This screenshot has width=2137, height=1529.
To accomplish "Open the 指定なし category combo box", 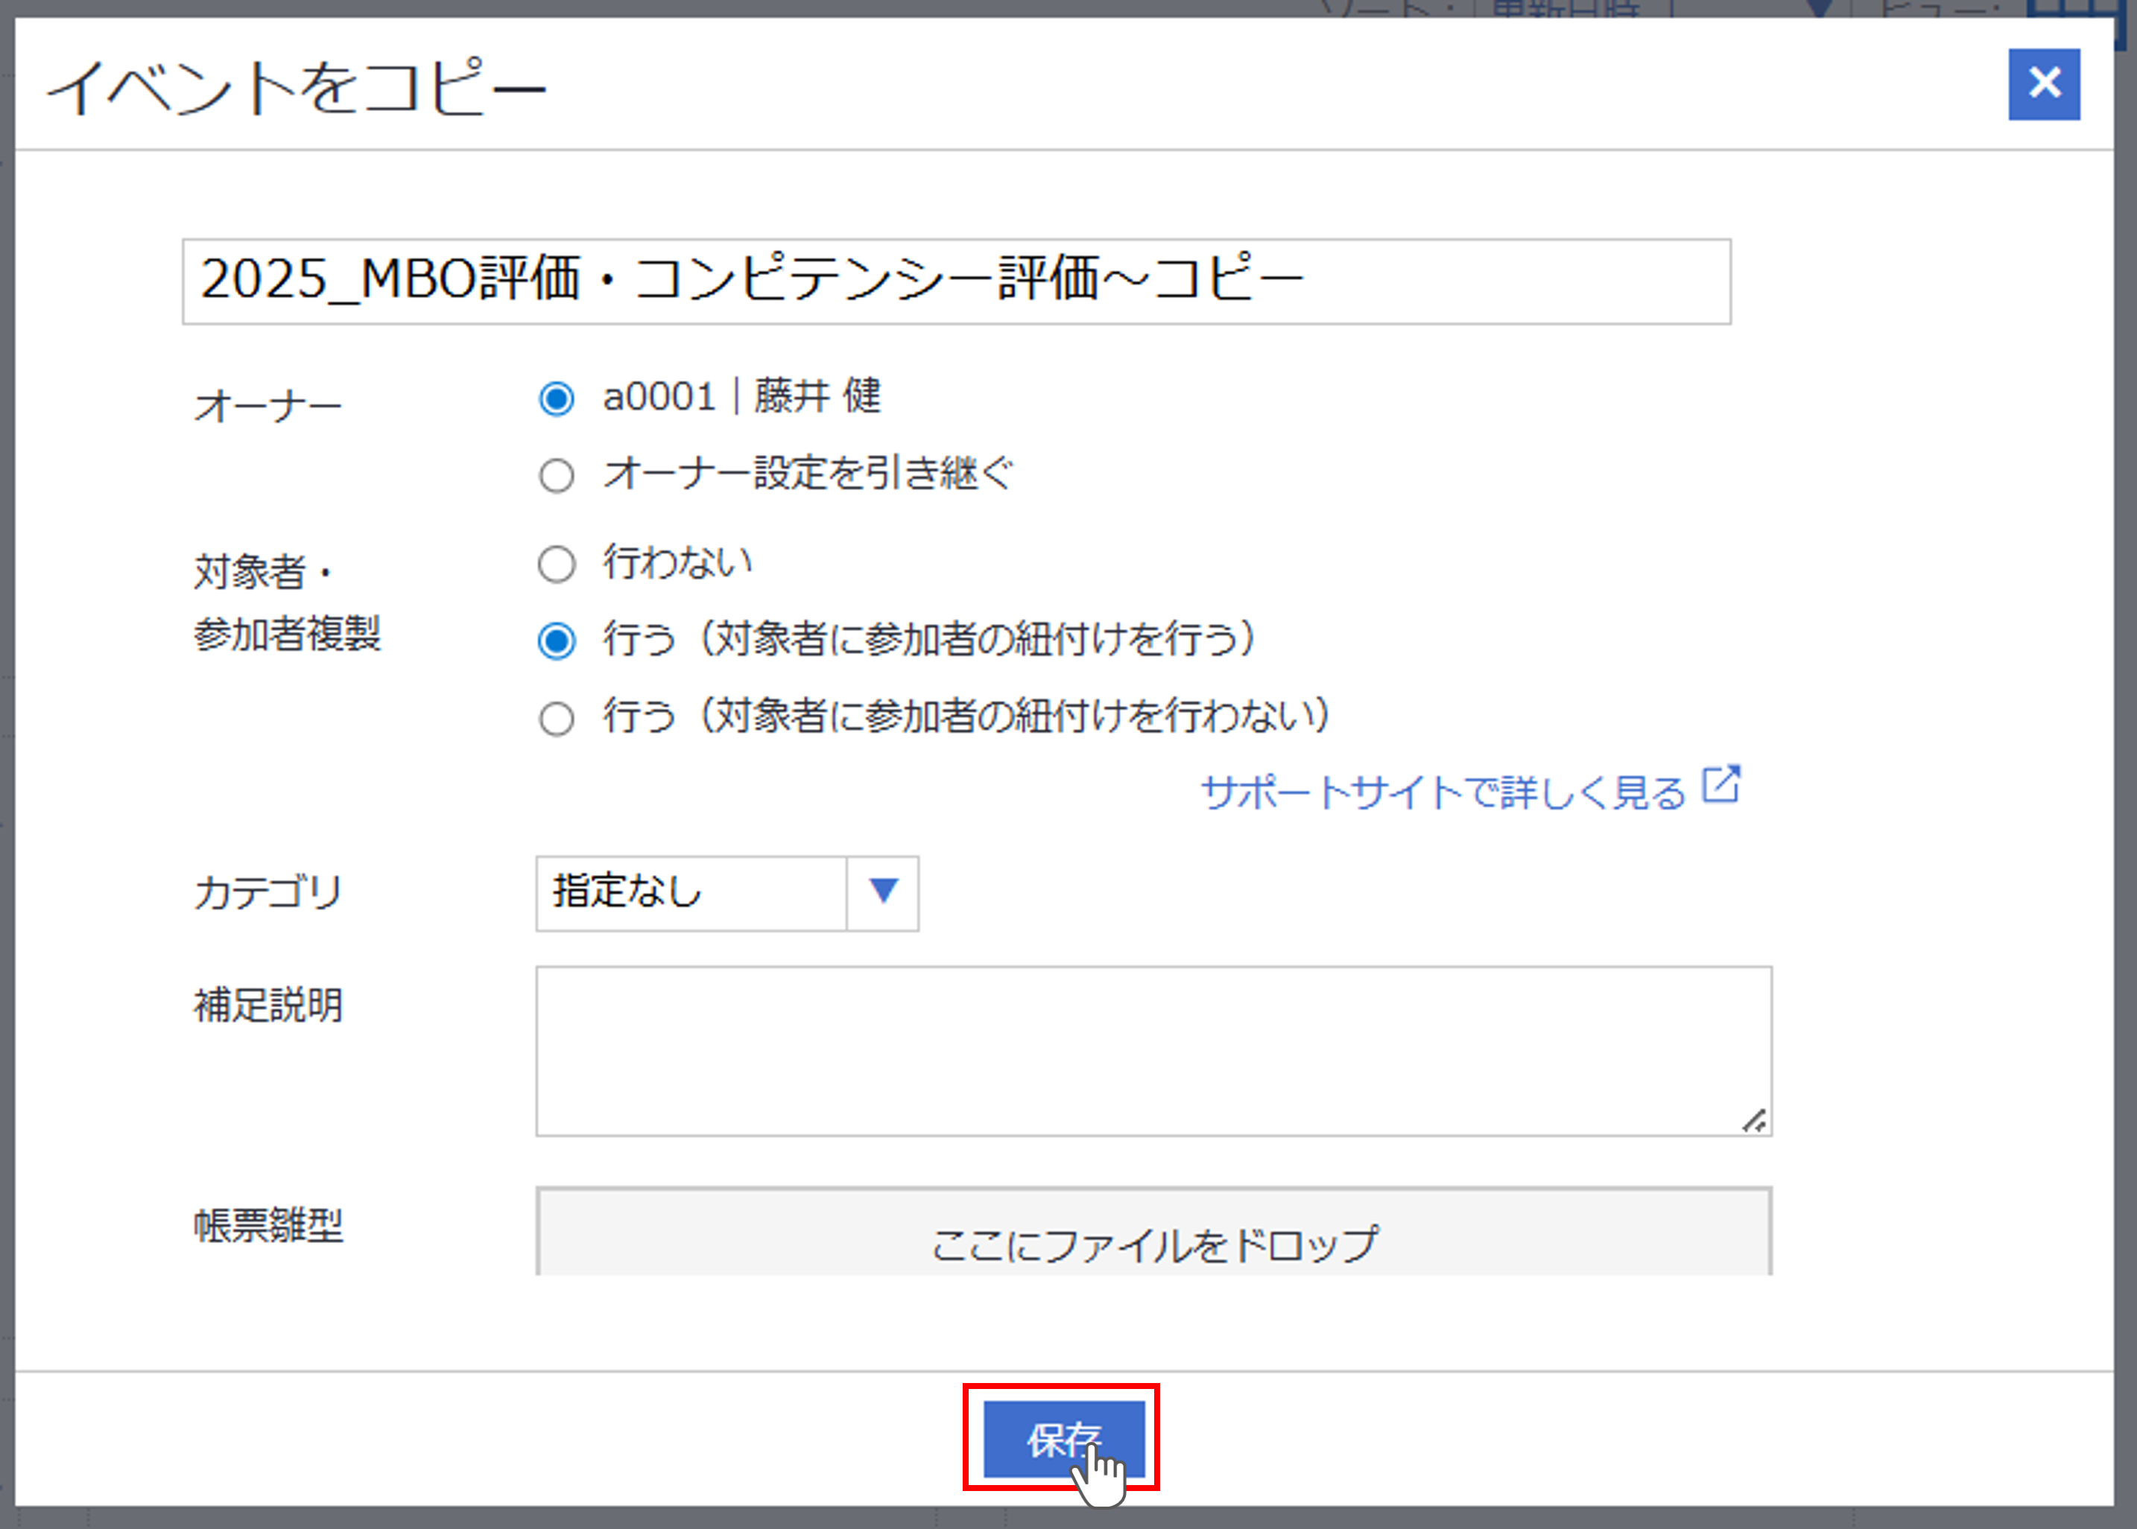I will [x=691, y=891].
